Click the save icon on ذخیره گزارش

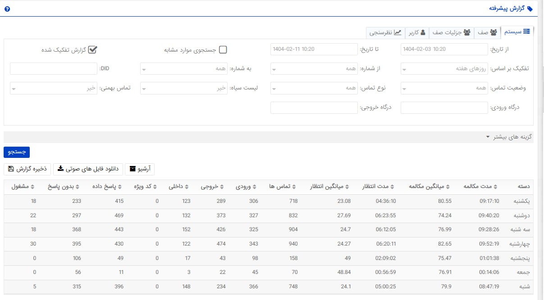point(10,168)
